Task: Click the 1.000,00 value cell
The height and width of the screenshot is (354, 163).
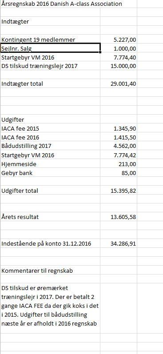Action: click(x=119, y=48)
